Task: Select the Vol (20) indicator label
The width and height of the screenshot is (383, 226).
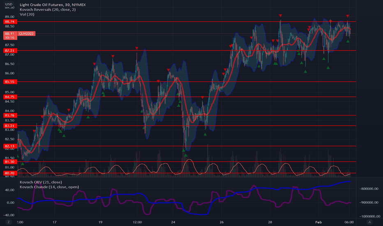Action: click(27, 14)
